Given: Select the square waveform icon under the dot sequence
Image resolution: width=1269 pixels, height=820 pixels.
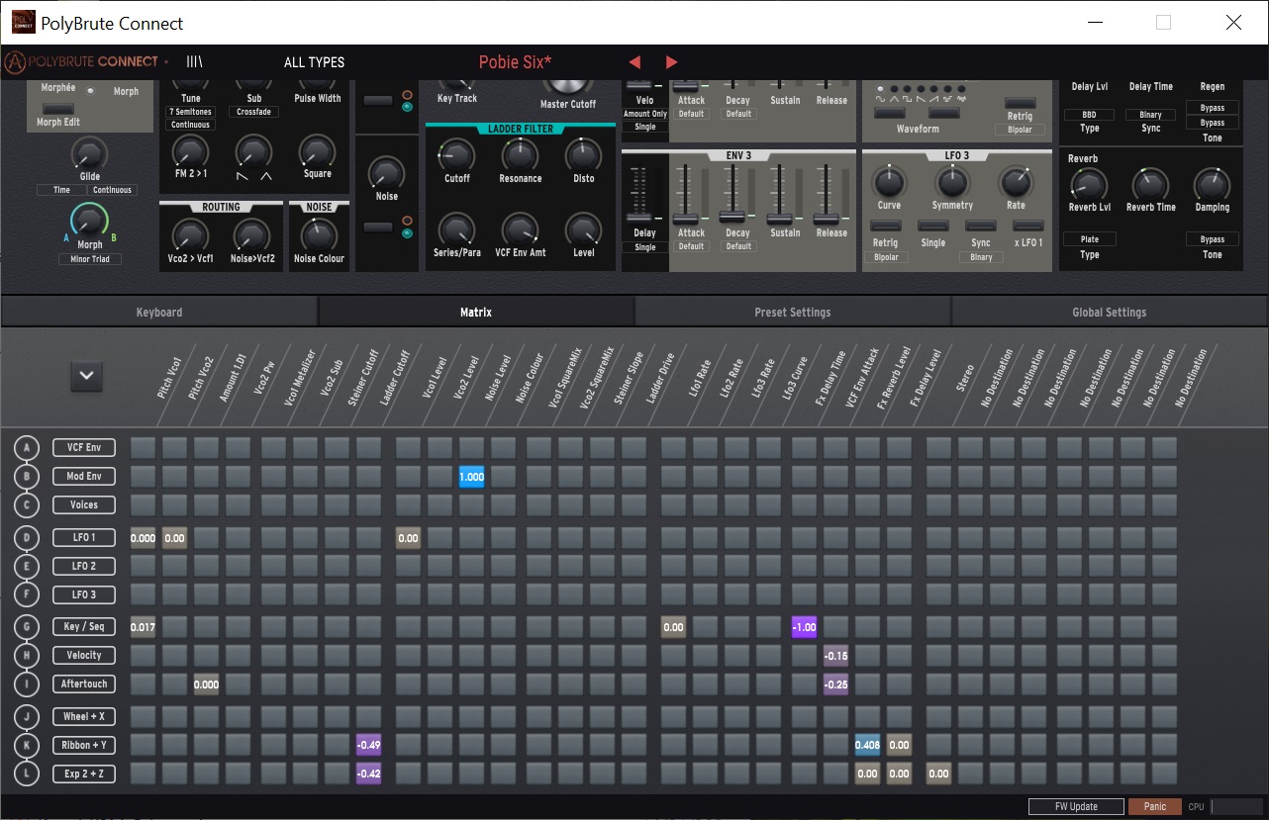Looking at the screenshot, I should 907,98.
